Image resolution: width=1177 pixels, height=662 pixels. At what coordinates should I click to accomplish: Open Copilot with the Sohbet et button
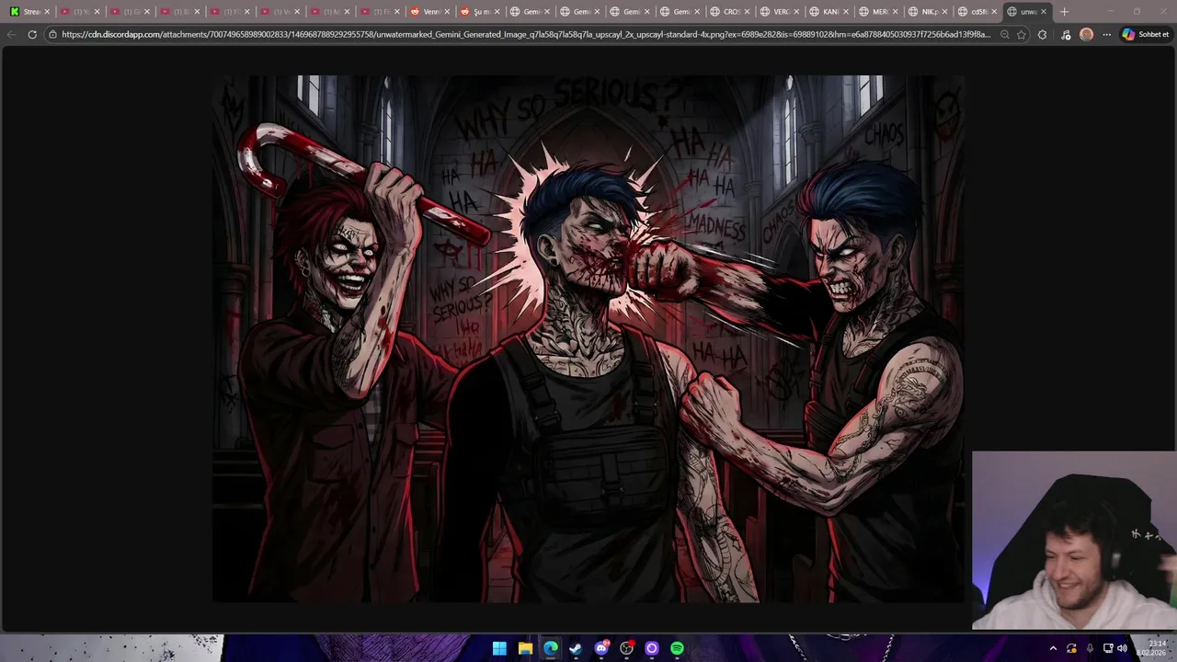[1146, 34]
